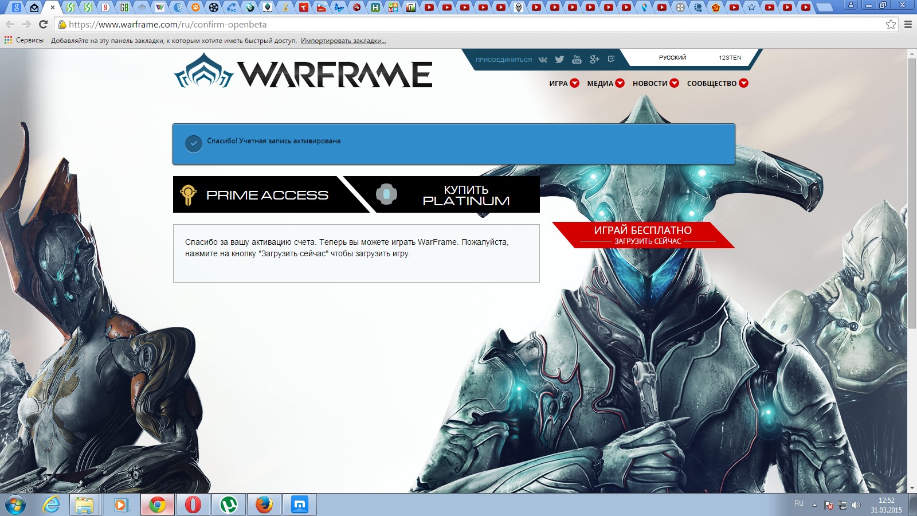Launch Internet Explorer from the taskbar

52,505
